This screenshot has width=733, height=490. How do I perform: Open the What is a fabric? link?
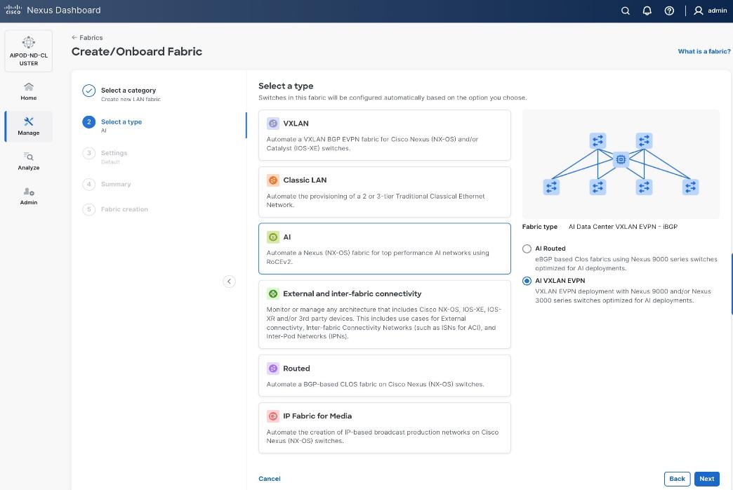[x=704, y=51]
